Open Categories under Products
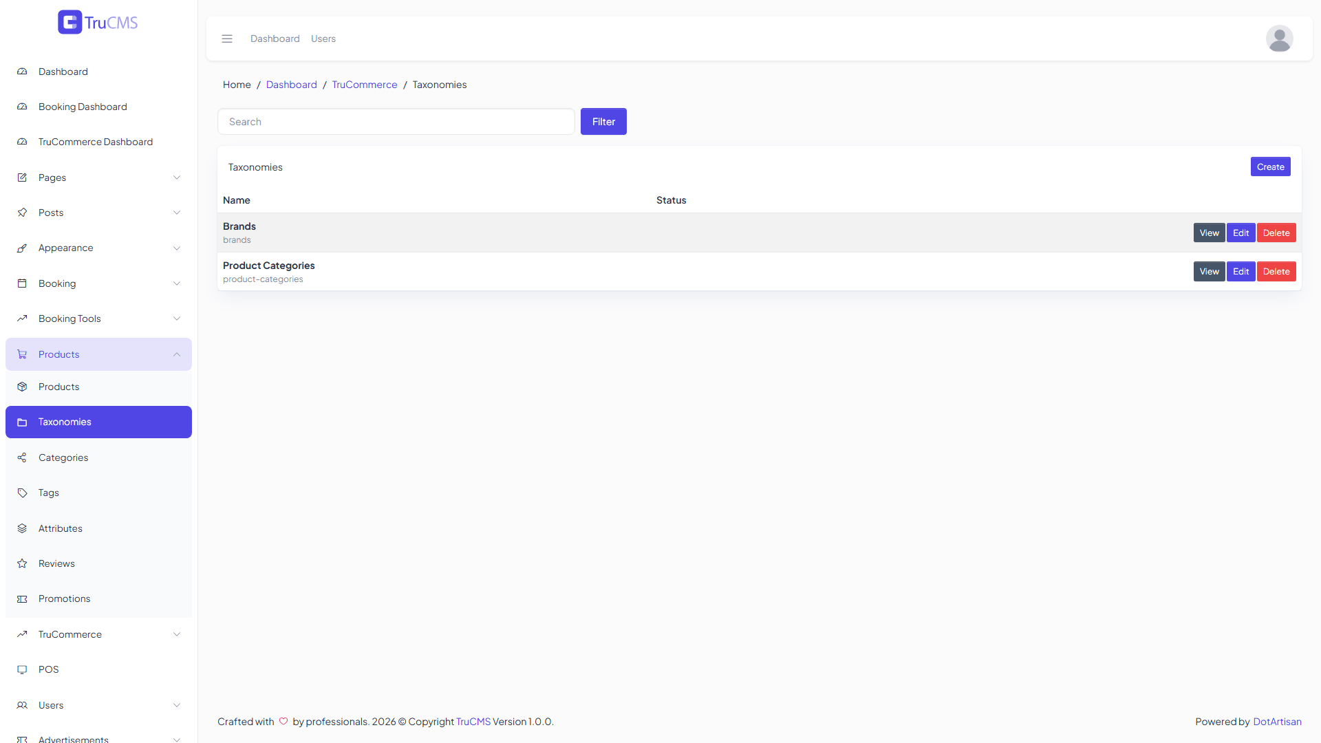The image size is (1321, 743). [98, 457]
